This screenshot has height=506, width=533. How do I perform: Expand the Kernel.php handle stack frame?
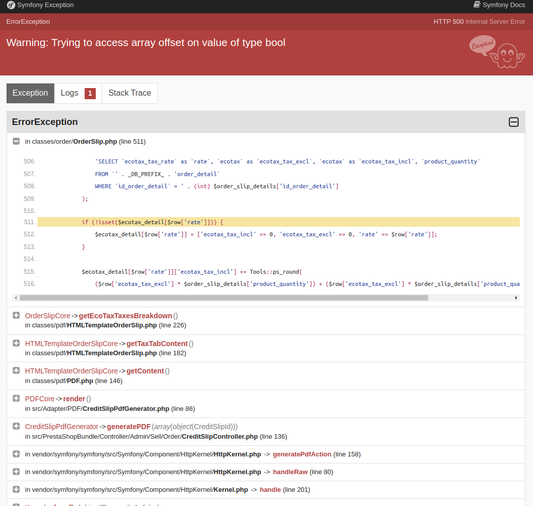tap(16, 489)
